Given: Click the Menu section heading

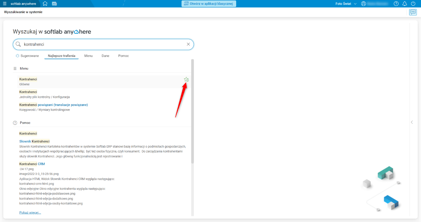Looking at the screenshot, I should coord(24,69).
